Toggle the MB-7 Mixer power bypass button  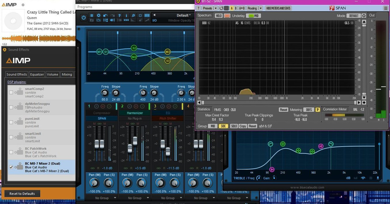83,18
